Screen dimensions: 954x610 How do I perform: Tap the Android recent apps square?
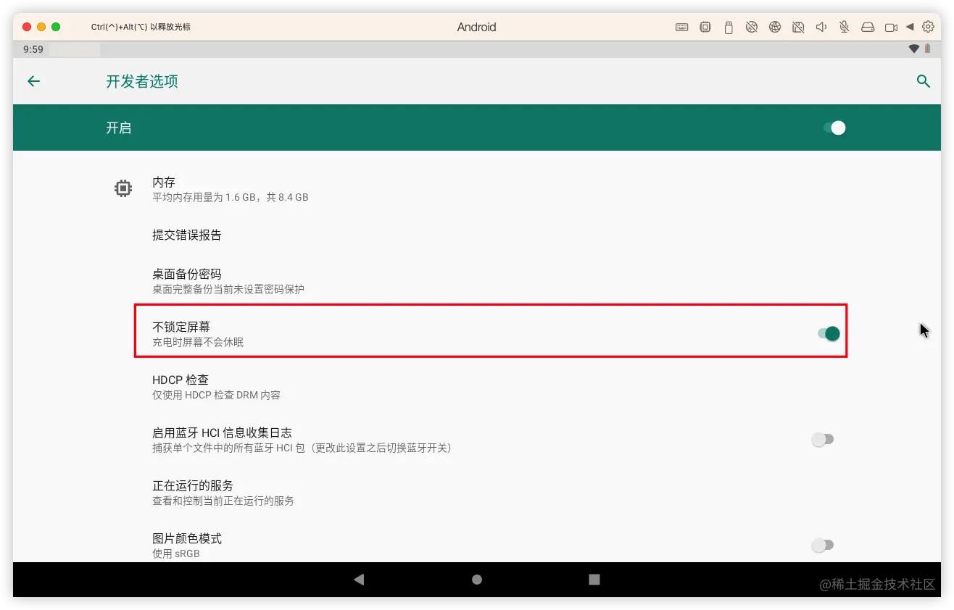click(594, 580)
